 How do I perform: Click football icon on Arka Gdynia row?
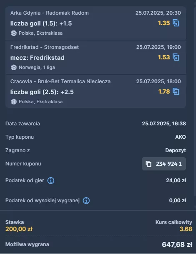point(14,33)
